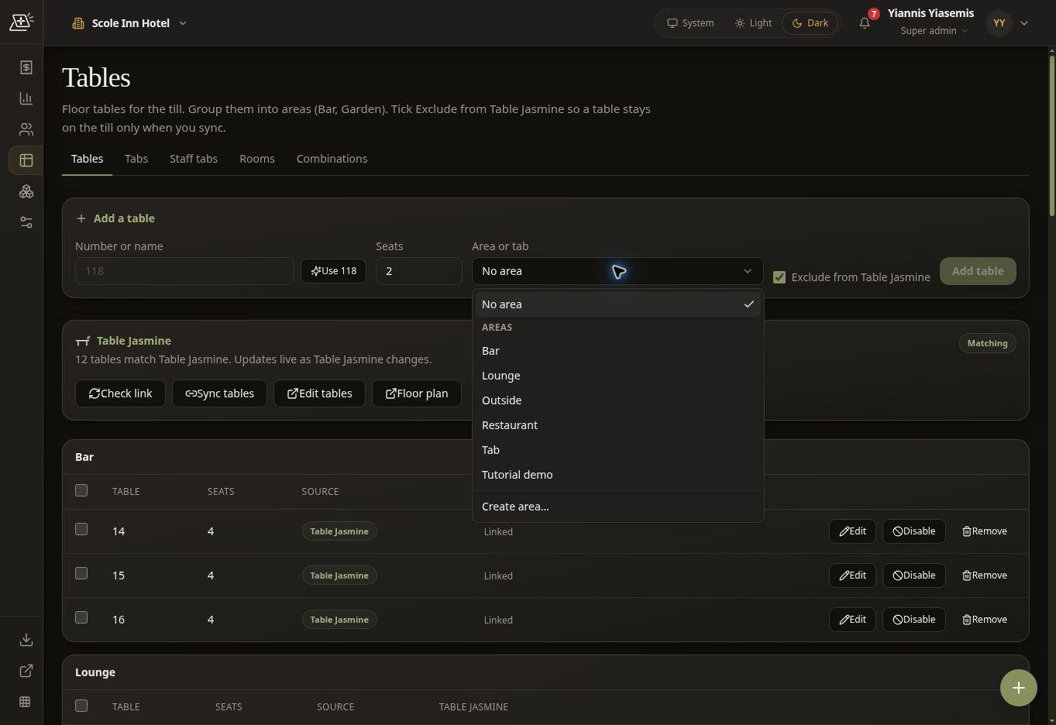
Task: Click the Check link button
Action: point(120,393)
